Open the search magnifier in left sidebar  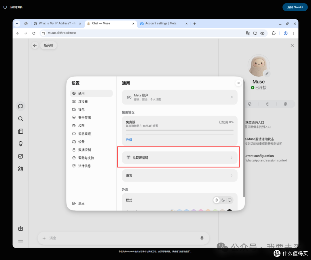tap(21, 119)
